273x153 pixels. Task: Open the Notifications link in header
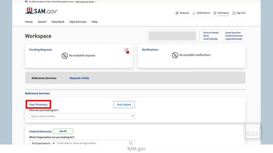(x=203, y=13)
